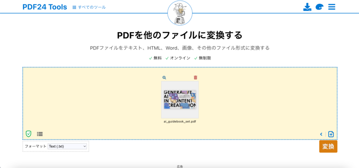Image resolution: width=359 pixels, height=168 pixels.
Task: Select the ai_guidebook_set.pdf thumbnail
Action: (x=180, y=100)
